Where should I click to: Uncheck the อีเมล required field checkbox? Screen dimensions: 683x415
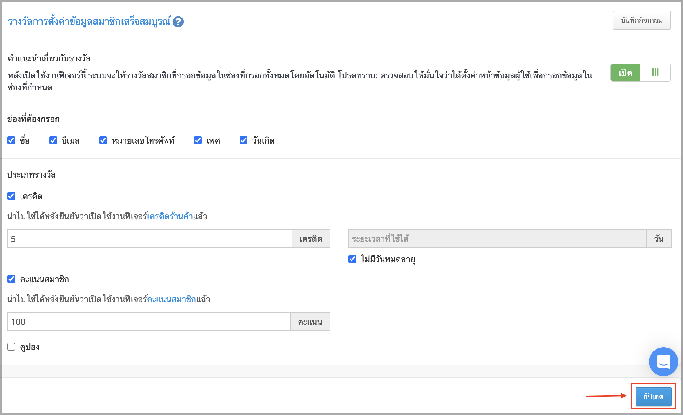[53, 140]
